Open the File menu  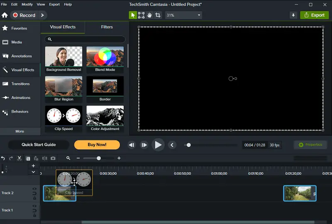(4, 4)
